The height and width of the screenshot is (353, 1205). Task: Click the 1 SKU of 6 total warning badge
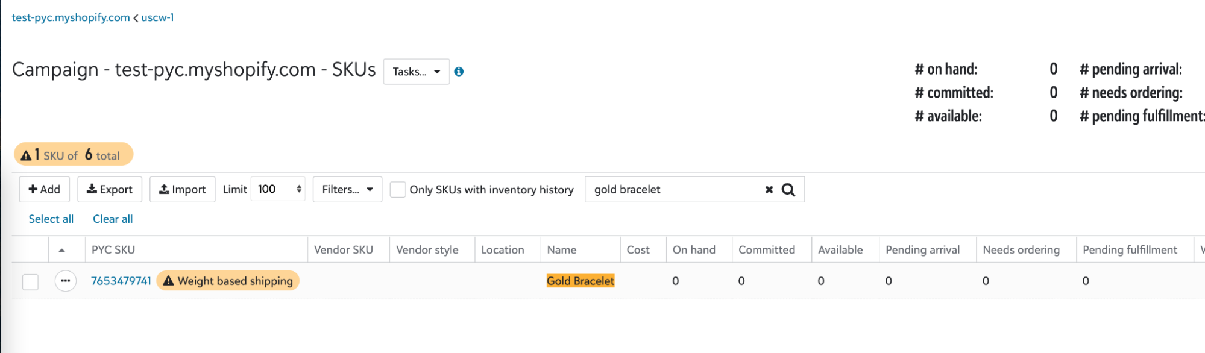(x=73, y=155)
